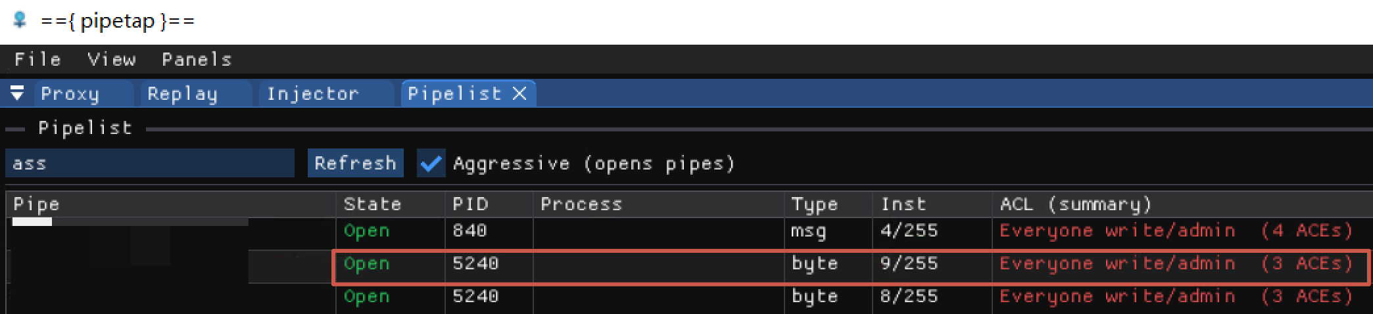Click the pipetap app icon in title bar
The image size is (1373, 314).
(x=20, y=20)
